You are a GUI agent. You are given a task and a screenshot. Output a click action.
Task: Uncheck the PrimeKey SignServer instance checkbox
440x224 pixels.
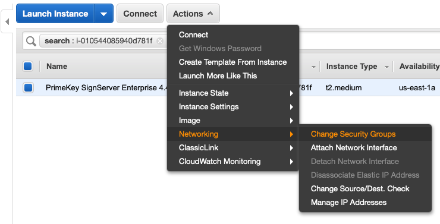click(x=28, y=87)
